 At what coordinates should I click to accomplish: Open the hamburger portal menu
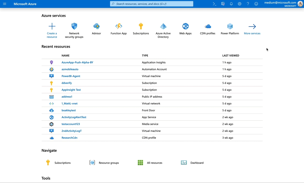[5, 4]
